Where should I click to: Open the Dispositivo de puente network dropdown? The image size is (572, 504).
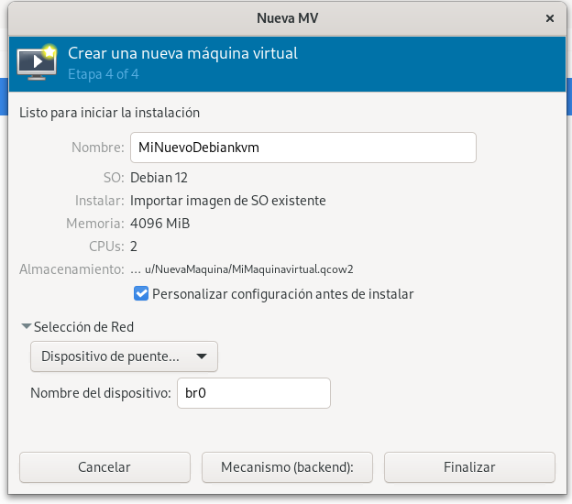coord(124,356)
